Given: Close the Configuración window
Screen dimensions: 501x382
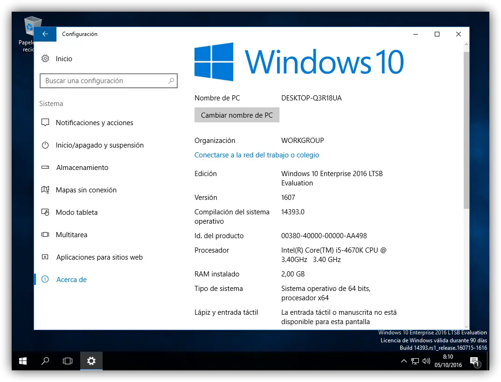Looking at the screenshot, I should tap(459, 34).
